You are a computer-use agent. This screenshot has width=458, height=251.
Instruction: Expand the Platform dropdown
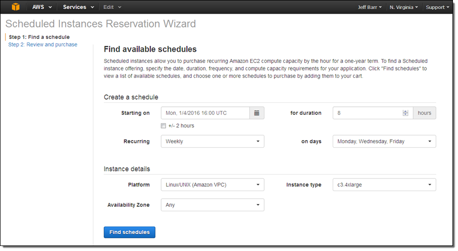click(212, 185)
